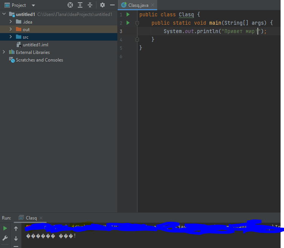Expand the src folder

coord(11,37)
